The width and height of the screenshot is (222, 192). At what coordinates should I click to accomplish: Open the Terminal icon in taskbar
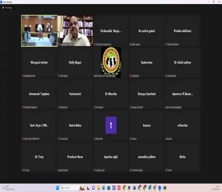tap(165, 188)
